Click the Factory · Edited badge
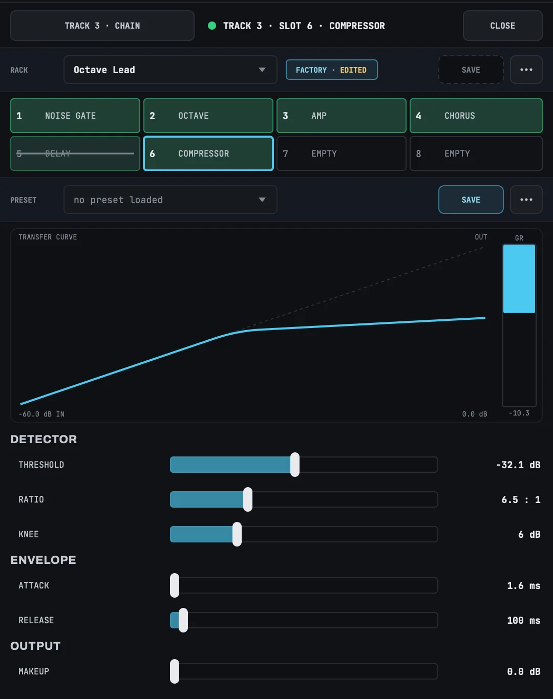The image size is (553, 699). pos(331,70)
